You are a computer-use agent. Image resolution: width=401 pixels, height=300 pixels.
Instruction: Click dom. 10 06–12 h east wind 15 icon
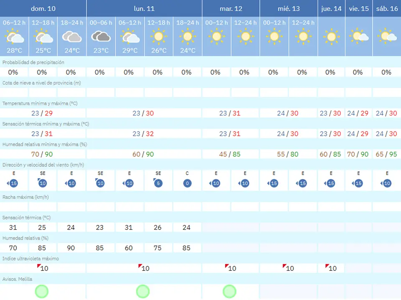point(12,183)
